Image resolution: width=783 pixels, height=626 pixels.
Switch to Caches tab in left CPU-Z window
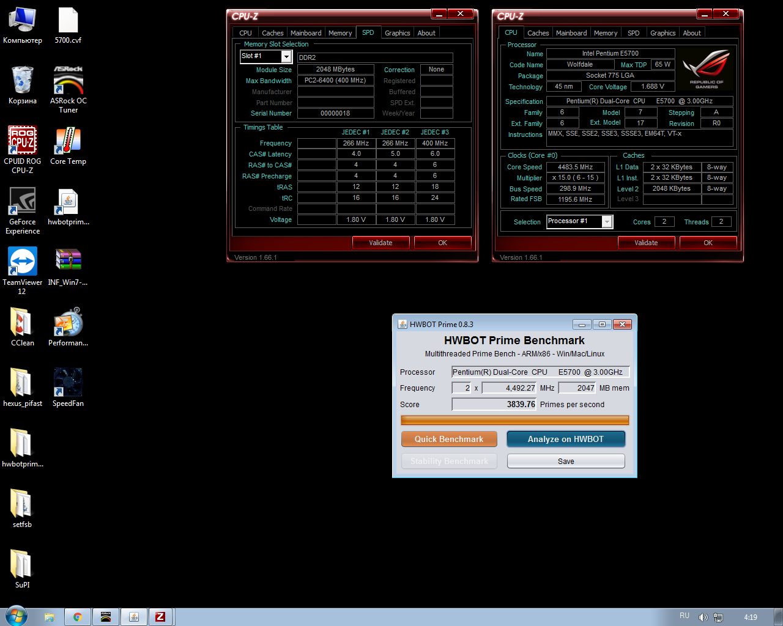(273, 33)
